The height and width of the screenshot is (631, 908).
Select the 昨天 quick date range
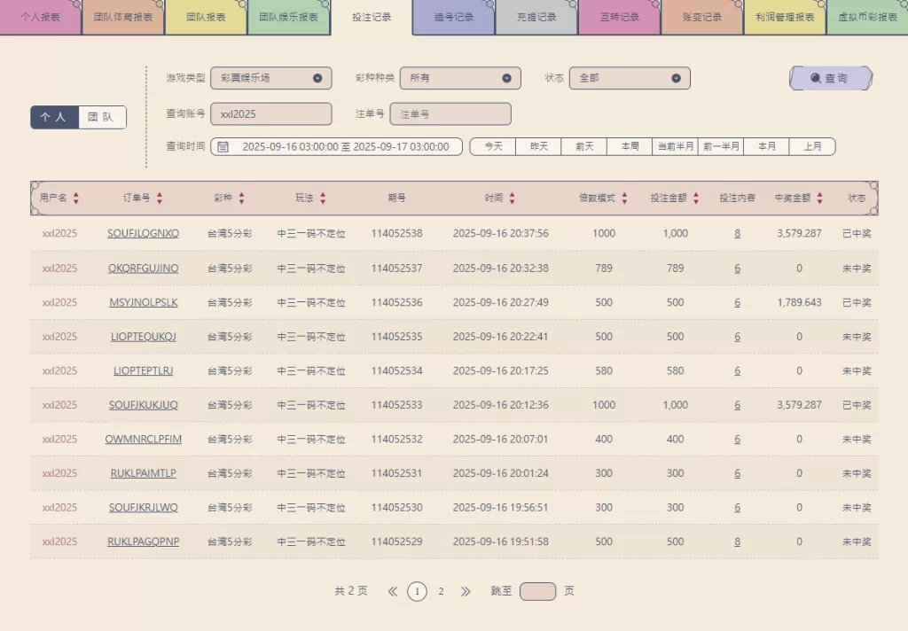[x=539, y=146]
